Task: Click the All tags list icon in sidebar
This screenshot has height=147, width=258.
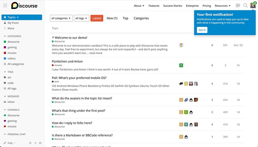Action: tap(5, 89)
